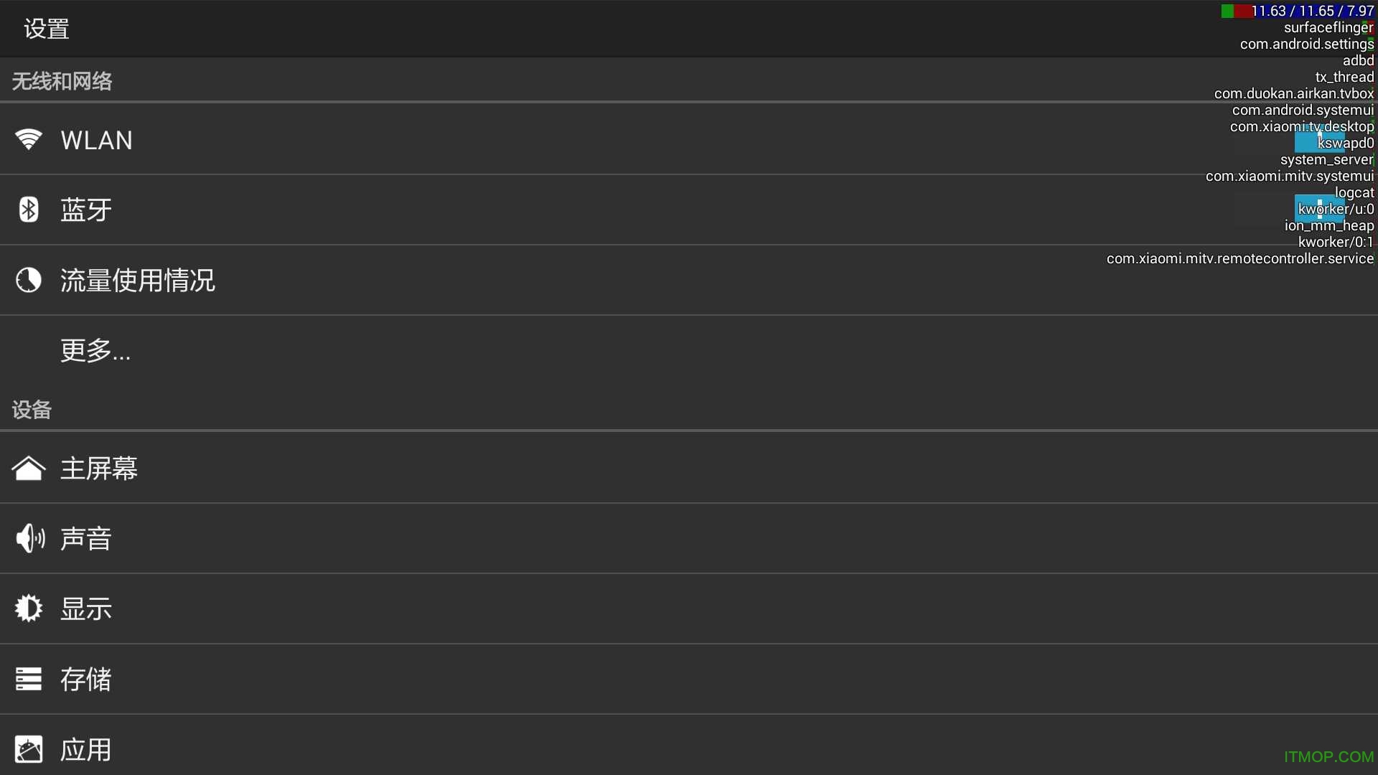Click the 设备 section header
The height and width of the screenshot is (775, 1378).
coord(32,410)
